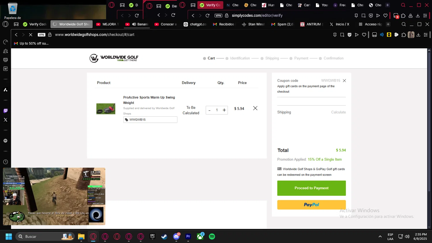Open the profile avatar in toolbar

[411, 35]
